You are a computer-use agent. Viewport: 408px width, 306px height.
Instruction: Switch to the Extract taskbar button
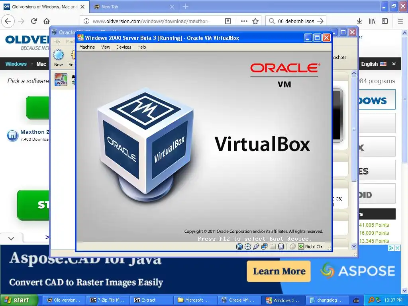tap(151, 300)
